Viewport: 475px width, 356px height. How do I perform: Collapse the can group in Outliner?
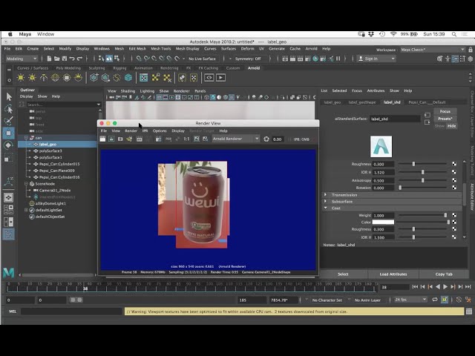point(26,138)
